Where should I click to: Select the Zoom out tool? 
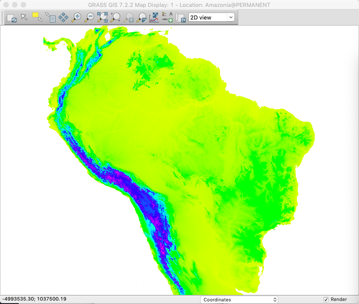point(90,17)
